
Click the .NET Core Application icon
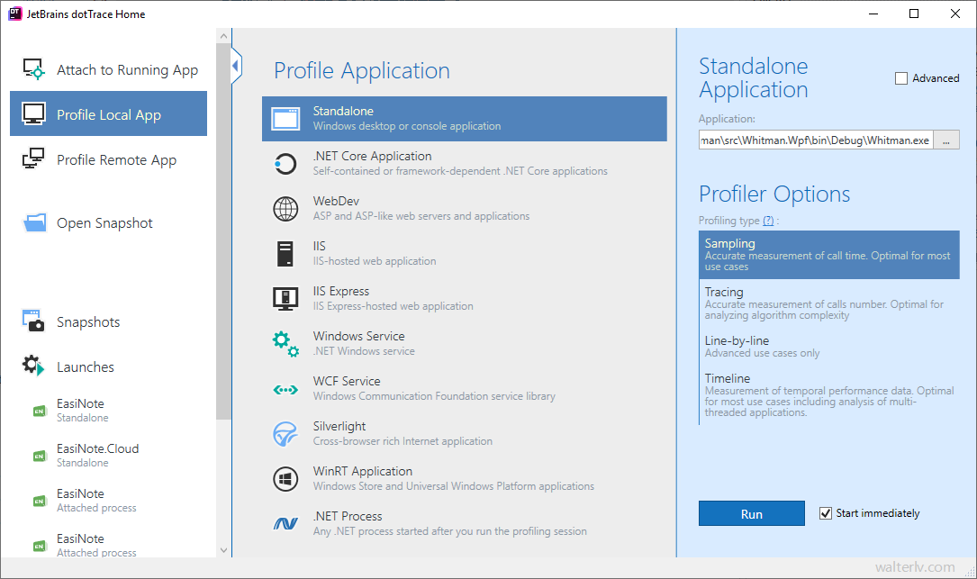(285, 164)
